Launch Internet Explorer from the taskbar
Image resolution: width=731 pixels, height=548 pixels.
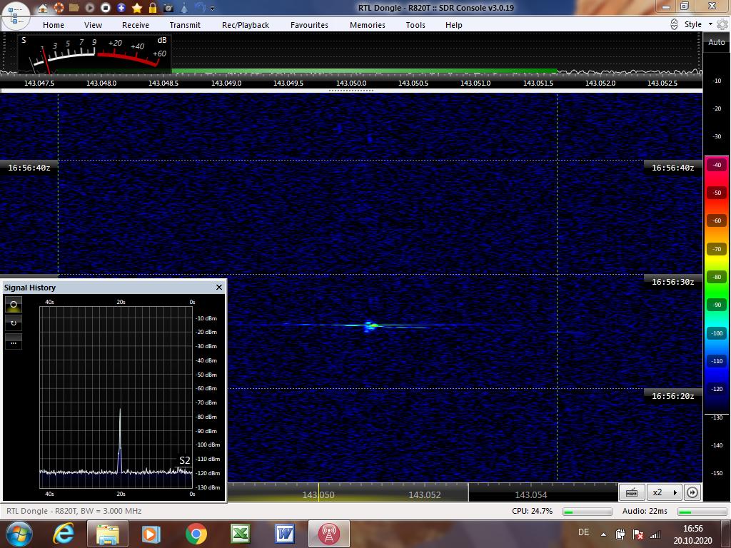(64, 534)
